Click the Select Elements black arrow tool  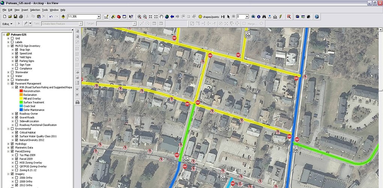[228, 17]
